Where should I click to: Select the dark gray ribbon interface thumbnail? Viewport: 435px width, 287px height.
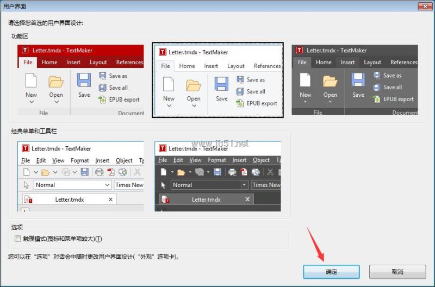355,80
